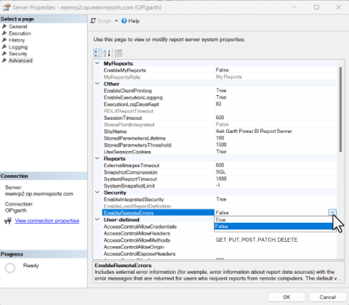Click the AccessControlAllowMethods value field
Image resolution: width=349 pixels, height=305 pixels.
(276, 240)
